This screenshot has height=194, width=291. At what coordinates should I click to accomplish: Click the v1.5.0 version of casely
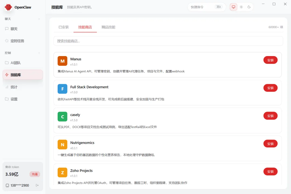tap(74, 120)
